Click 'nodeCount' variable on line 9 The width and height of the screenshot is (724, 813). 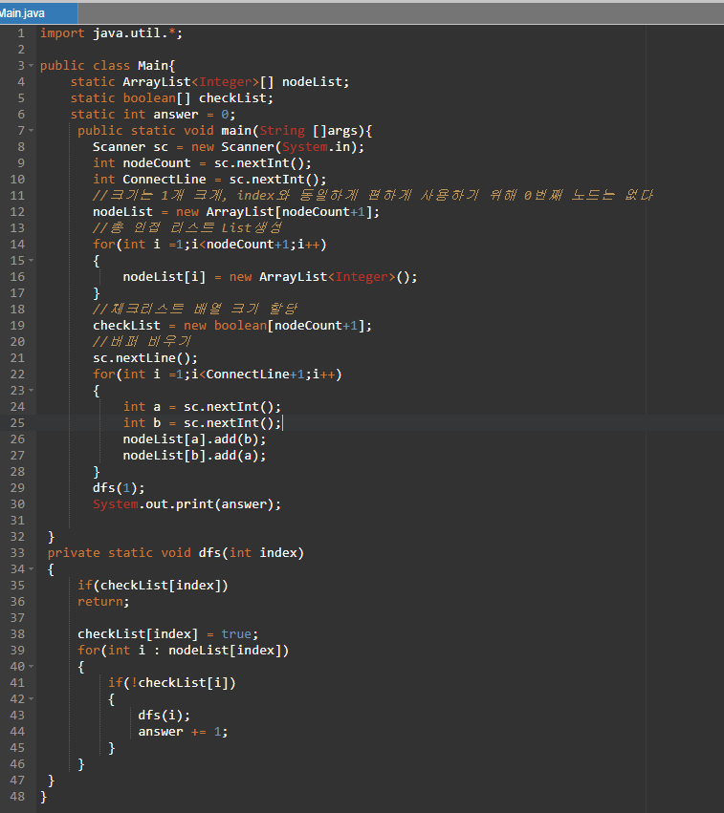157,163
